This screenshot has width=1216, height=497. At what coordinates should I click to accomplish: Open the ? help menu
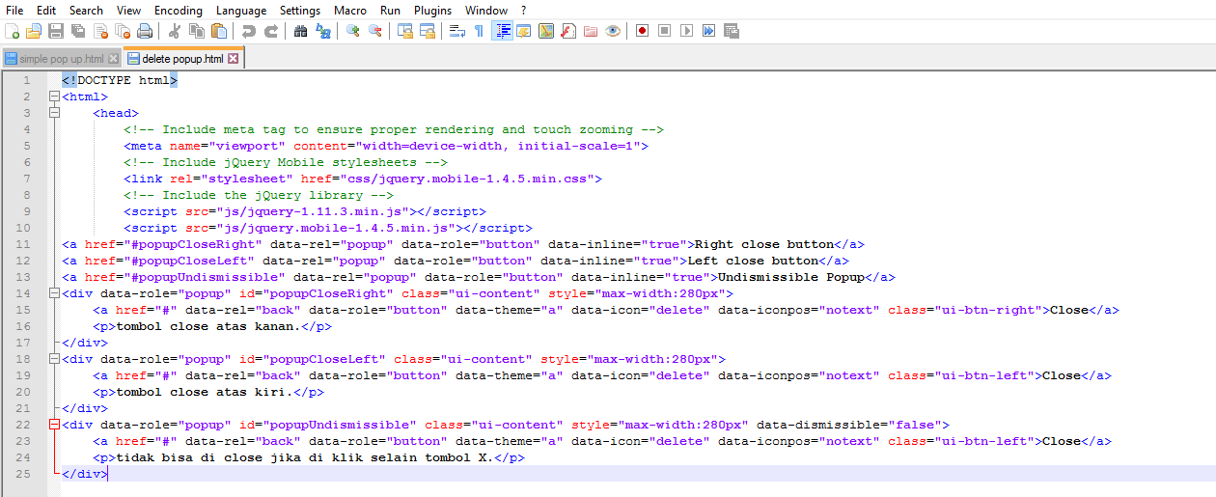tap(524, 10)
